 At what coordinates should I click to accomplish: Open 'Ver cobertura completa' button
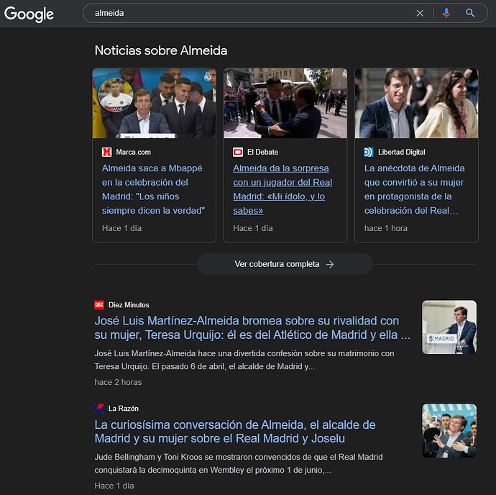click(x=285, y=264)
